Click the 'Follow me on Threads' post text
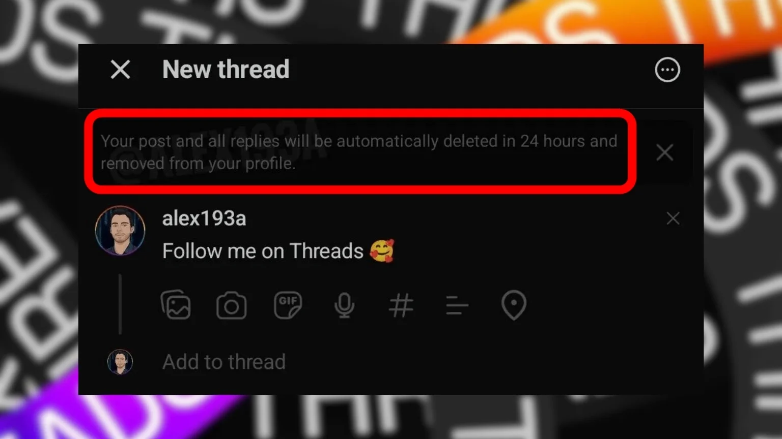 pos(263,251)
